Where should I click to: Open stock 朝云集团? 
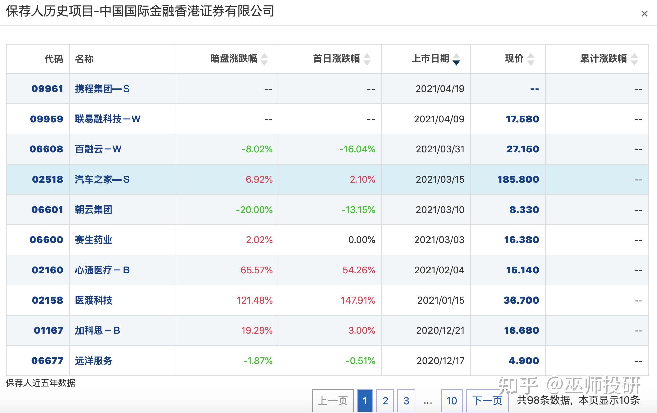93,210
